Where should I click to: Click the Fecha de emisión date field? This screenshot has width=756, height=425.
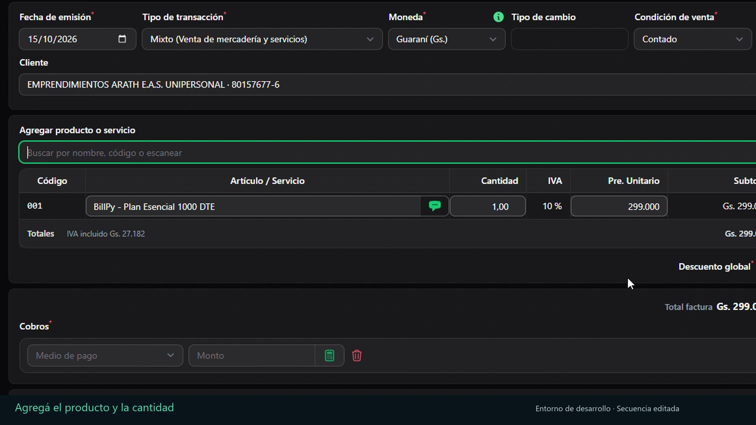coord(78,39)
